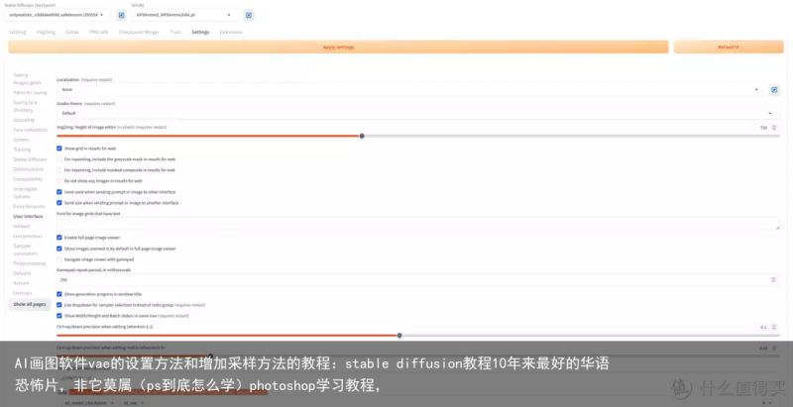Switch to the Extras tab
793x407 pixels.
pyautogui.click(x=72, y=32)
